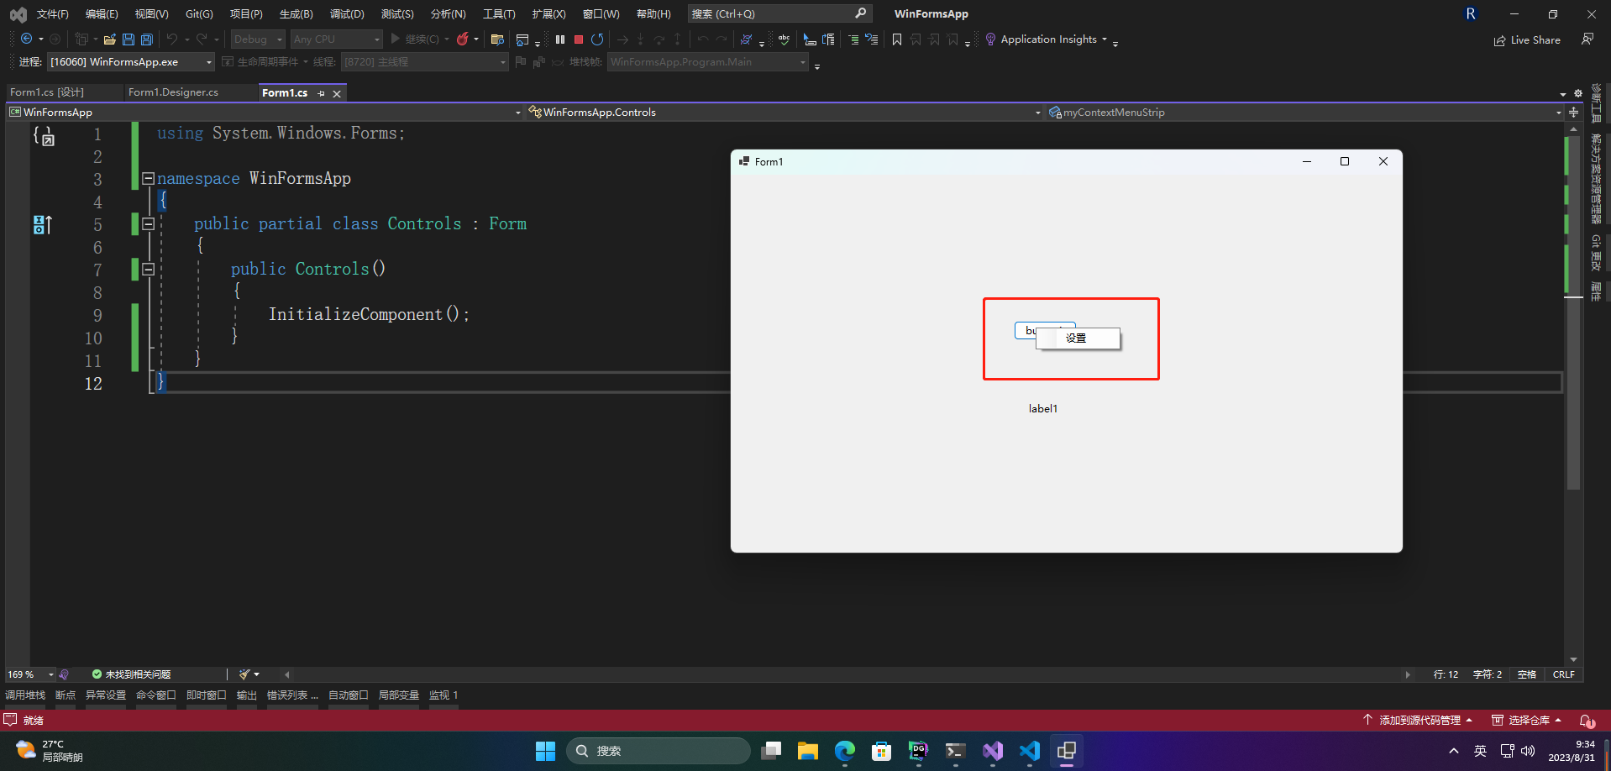Open File Explorer from taskbar
This screenshot has width=1611, height=771.
pos(807,751)
